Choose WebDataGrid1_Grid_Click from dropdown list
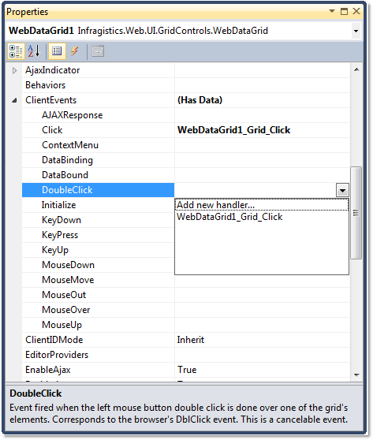This screenshot has width=373, height=440. pyautogui.click(x=262, y=217)
